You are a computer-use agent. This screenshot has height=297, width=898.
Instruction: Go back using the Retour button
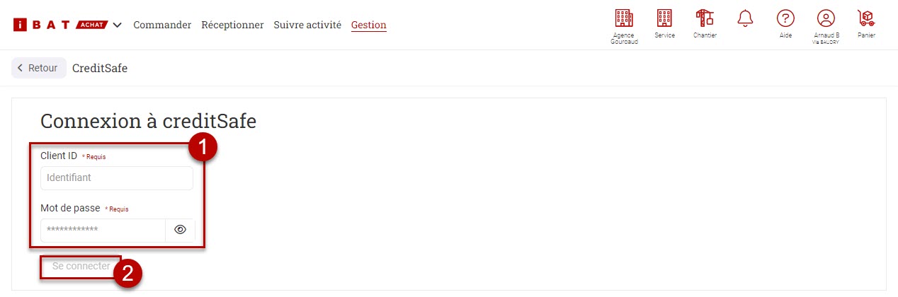38,68
